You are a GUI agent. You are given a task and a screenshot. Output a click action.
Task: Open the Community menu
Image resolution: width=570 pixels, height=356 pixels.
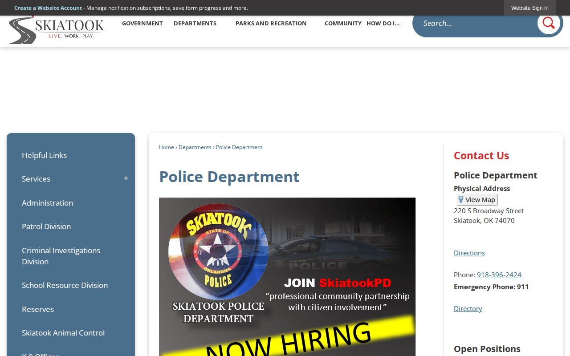tap(343, 23)
